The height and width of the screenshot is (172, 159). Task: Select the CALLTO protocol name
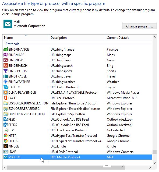[x=14, y=87]
